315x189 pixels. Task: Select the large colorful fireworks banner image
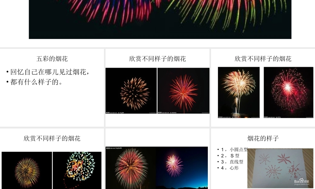(160, 19)
